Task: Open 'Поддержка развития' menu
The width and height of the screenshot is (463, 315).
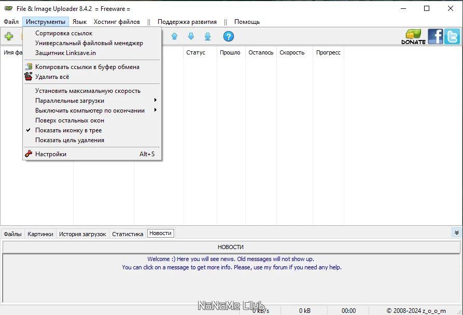Action: (x=187, y=22)
